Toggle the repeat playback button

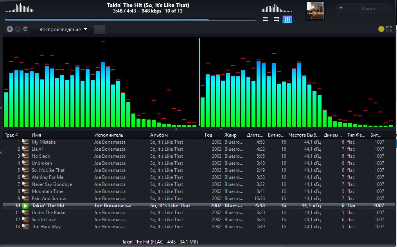pyautogui.click(x=265, y=19)
